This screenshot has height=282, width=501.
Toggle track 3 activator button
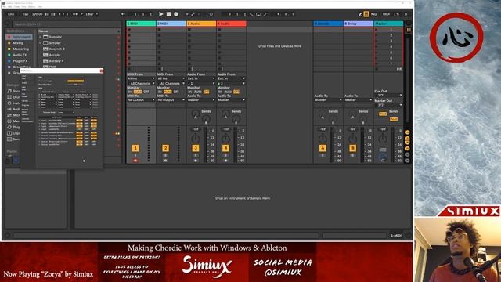pyautogui.click(x=195, y=148)
